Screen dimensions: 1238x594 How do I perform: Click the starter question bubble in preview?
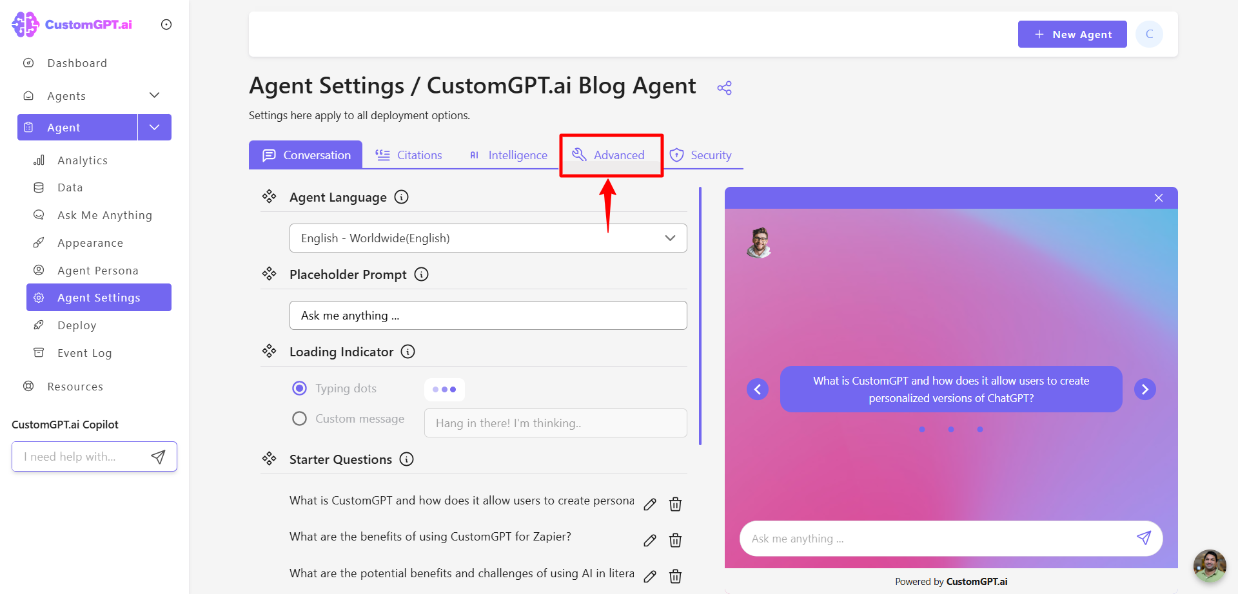point(951,389)
